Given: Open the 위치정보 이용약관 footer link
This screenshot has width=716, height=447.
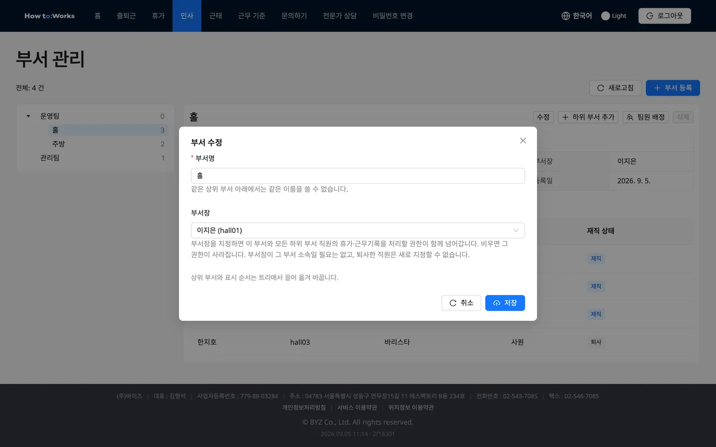Looking at the screenshot, I should [411, 408].
